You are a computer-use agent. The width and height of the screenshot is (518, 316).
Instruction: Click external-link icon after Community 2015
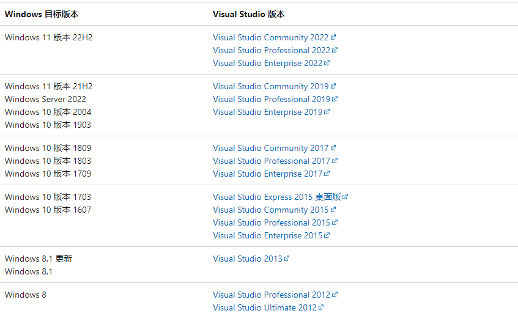pos(333,210)
